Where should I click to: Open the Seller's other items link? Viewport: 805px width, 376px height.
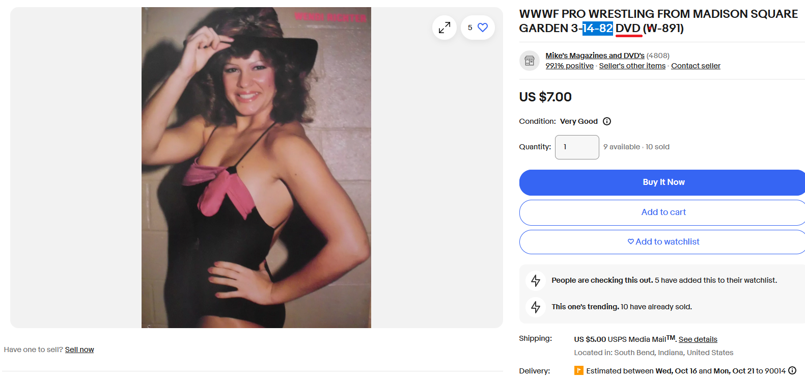pos(632,66)
